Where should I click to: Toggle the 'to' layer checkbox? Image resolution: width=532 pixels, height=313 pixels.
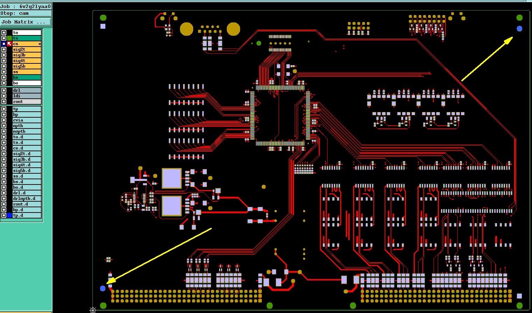[x=4, y=33]
